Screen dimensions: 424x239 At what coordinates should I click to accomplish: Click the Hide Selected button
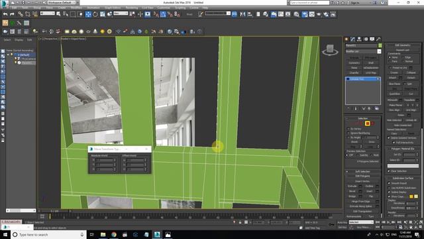[x=394, y=120]
